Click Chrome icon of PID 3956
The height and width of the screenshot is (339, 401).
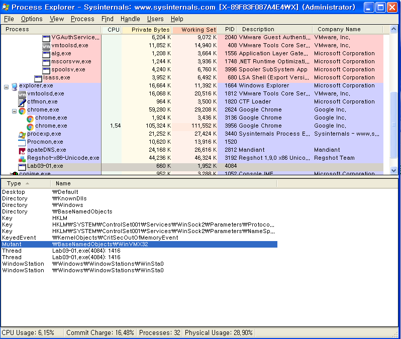coord(30,127)
